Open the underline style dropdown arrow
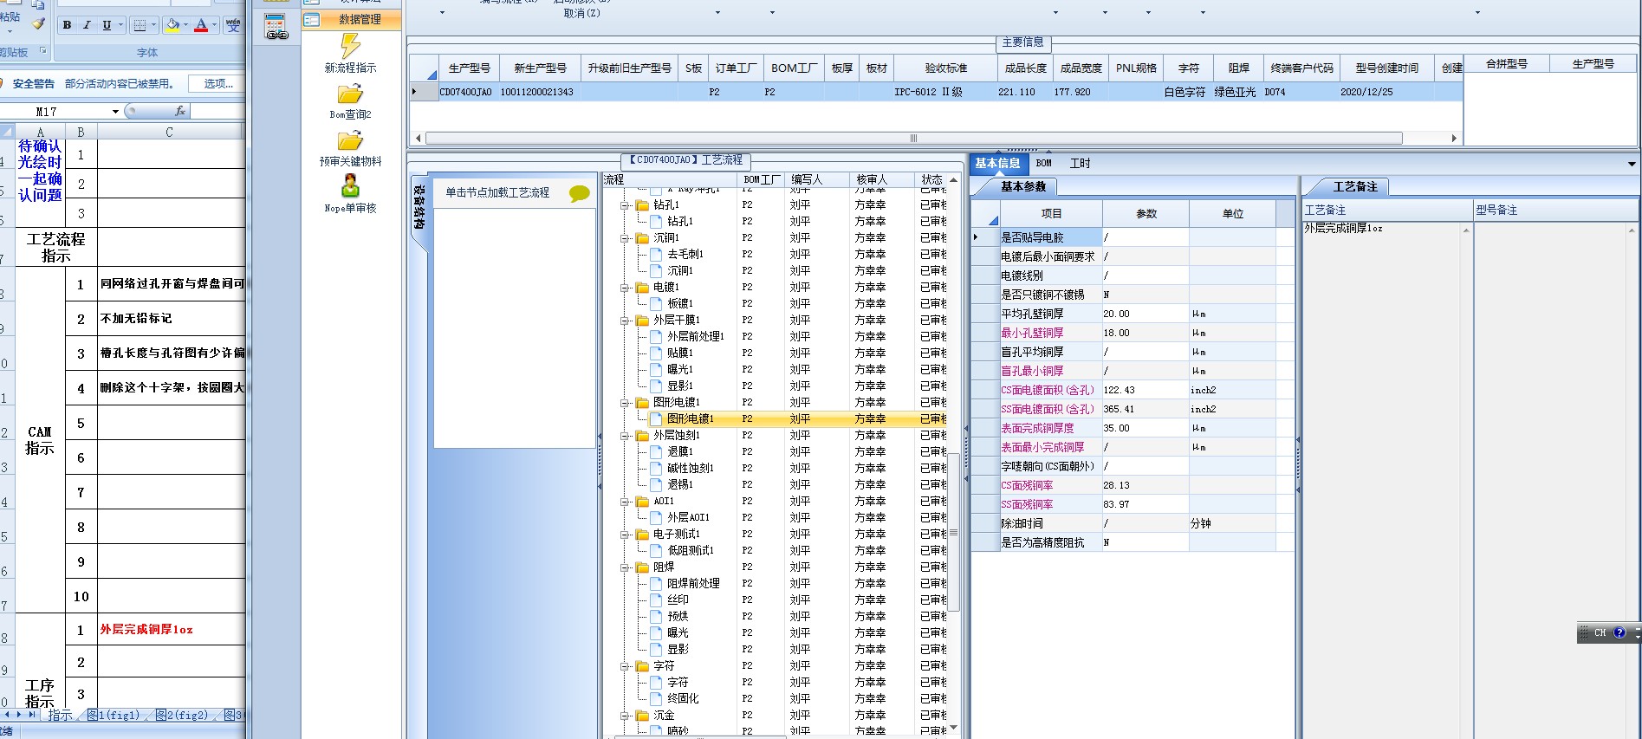This screenshot has height=739, width=1642. pos(121,25)
